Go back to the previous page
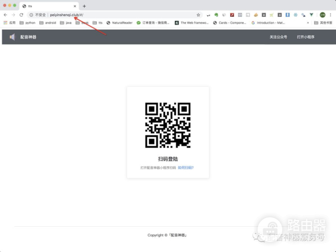The height and width of the screenshot is (252, 336). (x=6, y=15)
